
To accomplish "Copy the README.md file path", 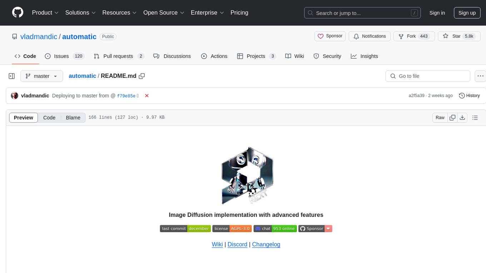I will tap(142, 76).
